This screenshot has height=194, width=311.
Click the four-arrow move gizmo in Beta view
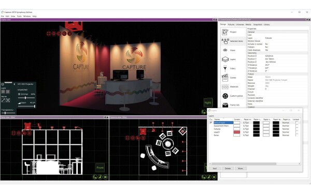pyautogui.click(x=13, y=133)
